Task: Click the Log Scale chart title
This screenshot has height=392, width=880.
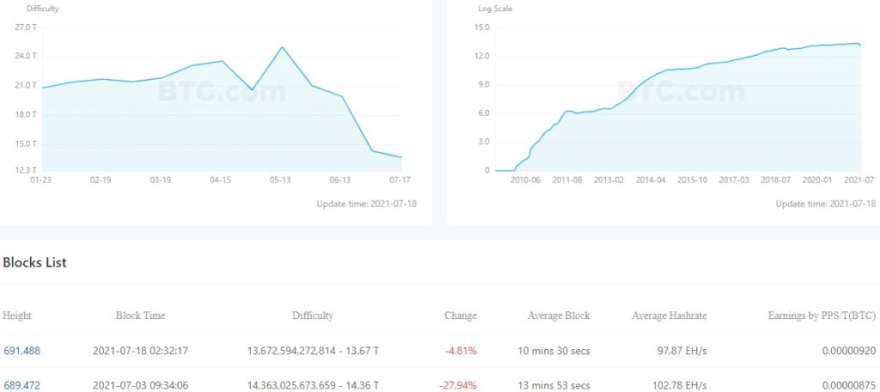Action: 495,9
